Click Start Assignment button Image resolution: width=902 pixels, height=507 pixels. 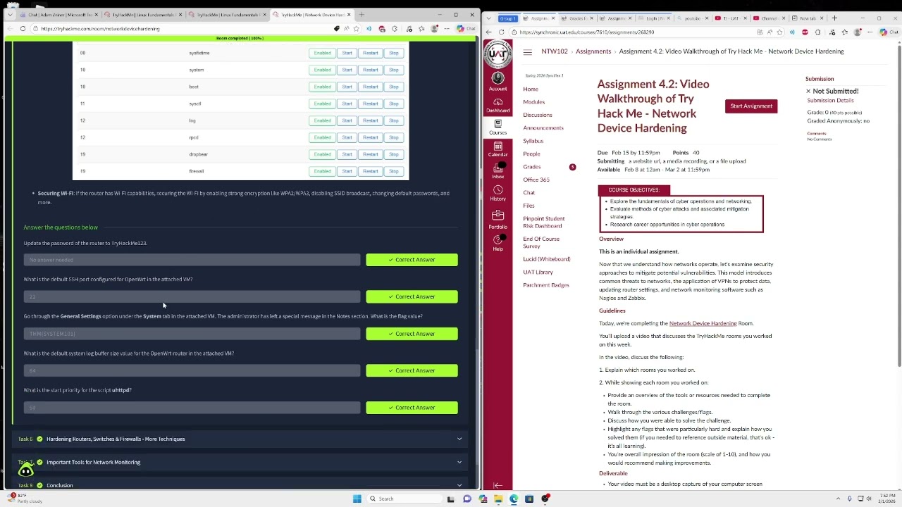point(751,106)
